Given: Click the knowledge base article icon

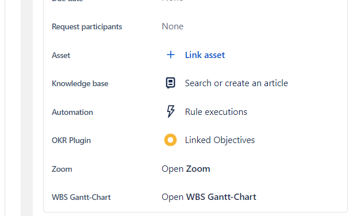Looking at the screenshot, I should pos(171,83).
